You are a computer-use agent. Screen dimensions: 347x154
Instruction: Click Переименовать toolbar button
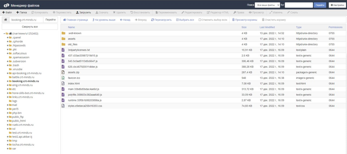click(166, 12)
